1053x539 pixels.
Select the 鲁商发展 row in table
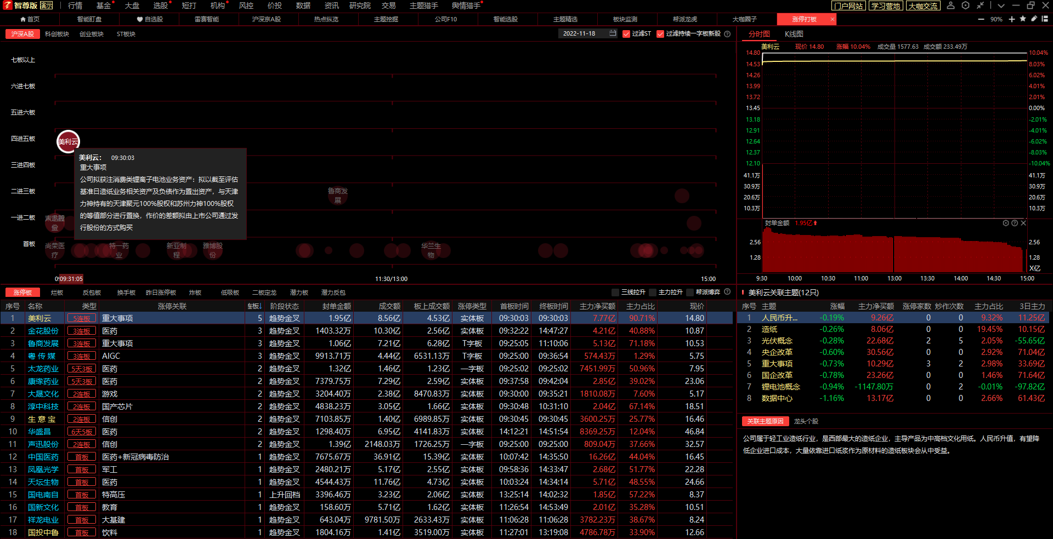pyautogui.click(x=366, y=343)
